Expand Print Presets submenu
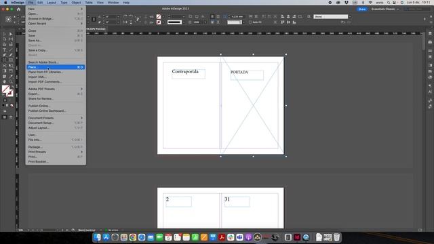Screen dimensions: 434x244 (81, 152)
